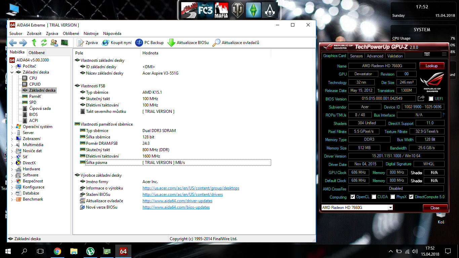Select the Paměť tree item
The height and width of the screenshot is (258, 459).
[35, 96]
